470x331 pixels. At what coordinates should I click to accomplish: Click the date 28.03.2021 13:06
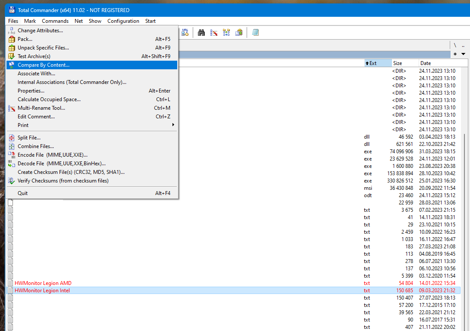tap(437, 203)
